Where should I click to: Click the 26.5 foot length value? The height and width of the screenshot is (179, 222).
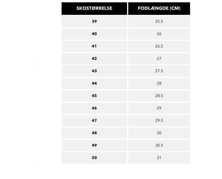click(159, 46)
